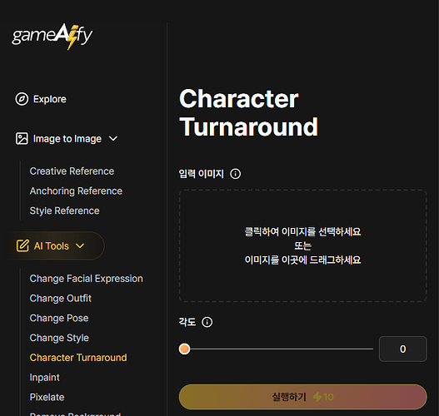Go to Style Reference page

(x=65, y=210)
